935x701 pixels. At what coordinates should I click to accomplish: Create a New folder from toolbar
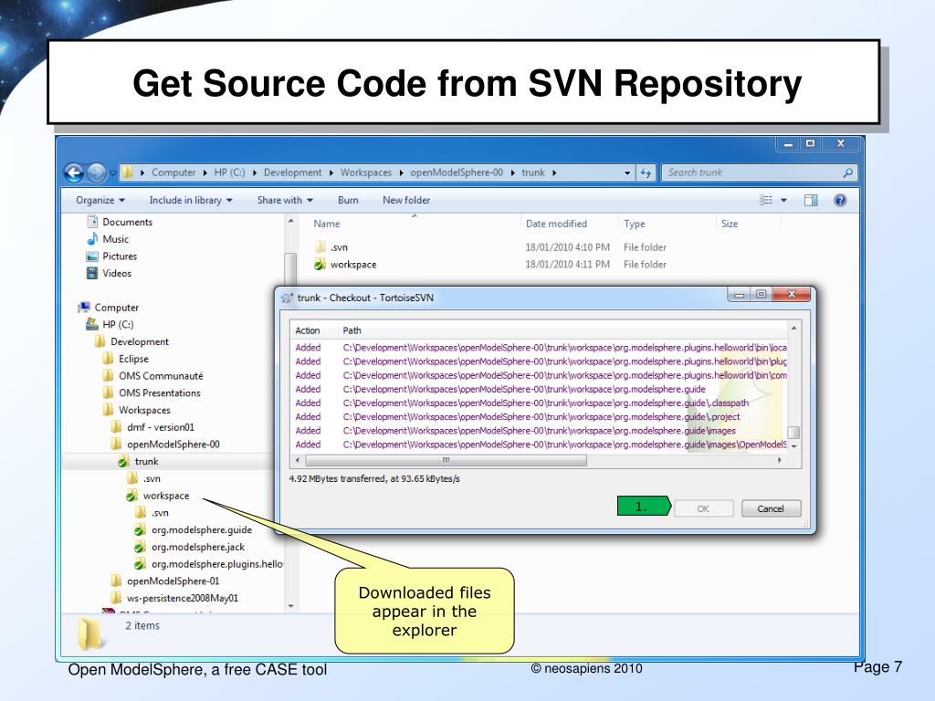coord(406,200)
